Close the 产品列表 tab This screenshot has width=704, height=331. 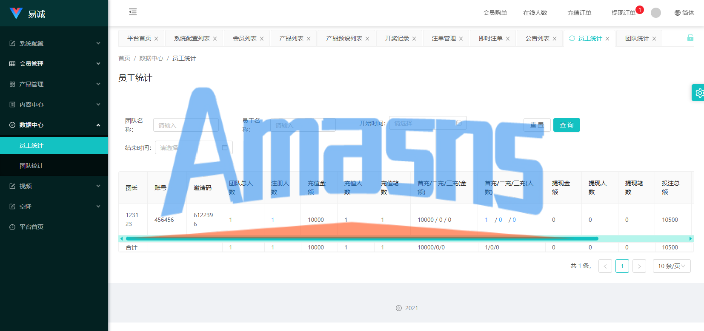click(x=309, y=39)
